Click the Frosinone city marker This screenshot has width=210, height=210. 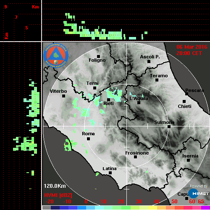135,157
